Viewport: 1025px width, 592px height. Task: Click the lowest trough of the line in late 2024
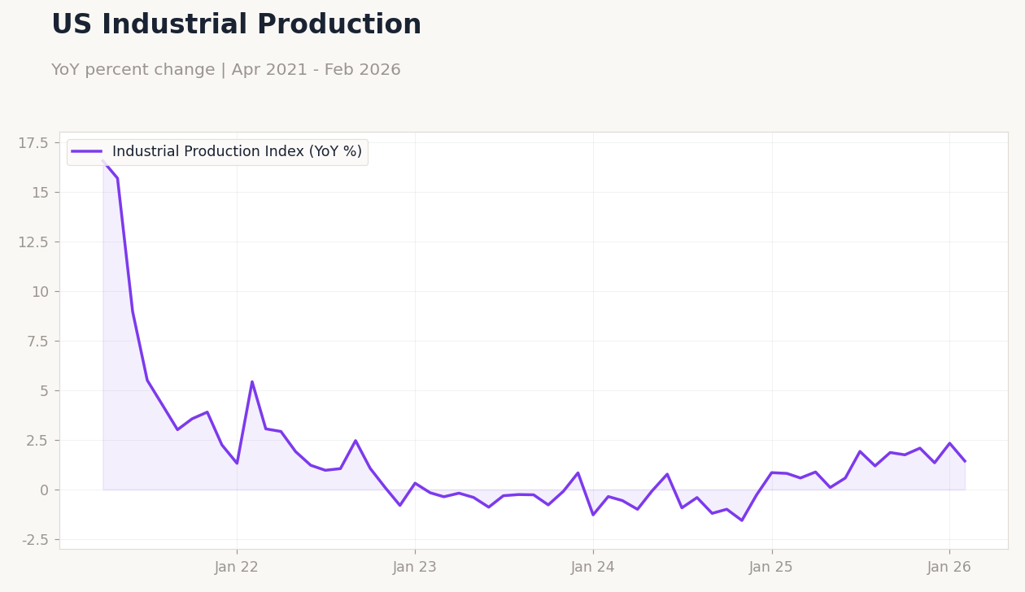coord(742,520)
